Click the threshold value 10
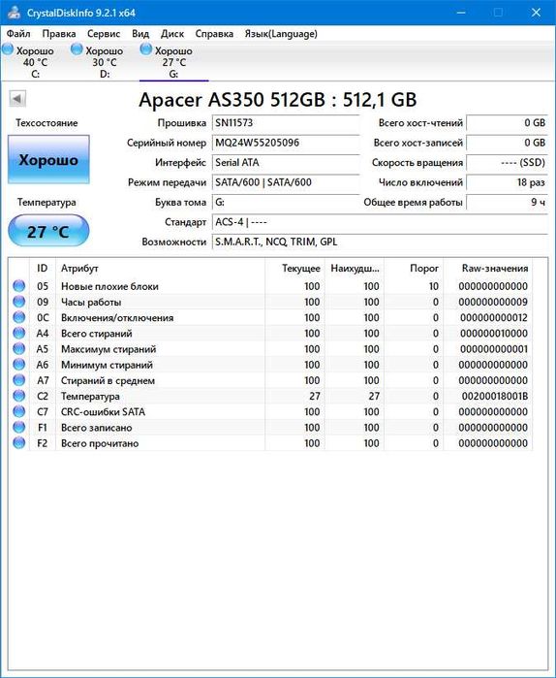The image size is (556, 678). (x=434, y=286)
